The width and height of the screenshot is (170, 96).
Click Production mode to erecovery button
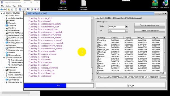[150, 25]
